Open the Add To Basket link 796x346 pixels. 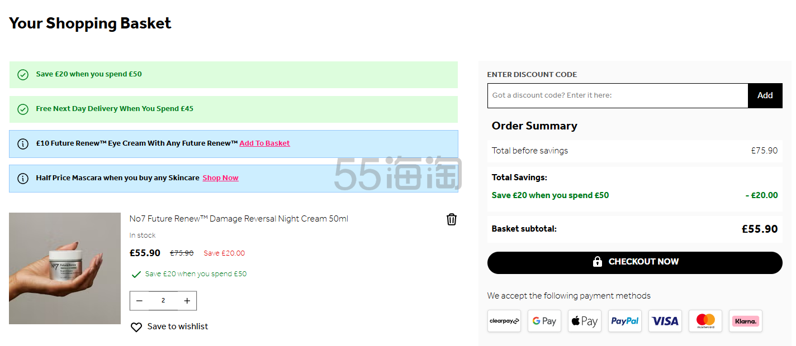tap(264, 143)
